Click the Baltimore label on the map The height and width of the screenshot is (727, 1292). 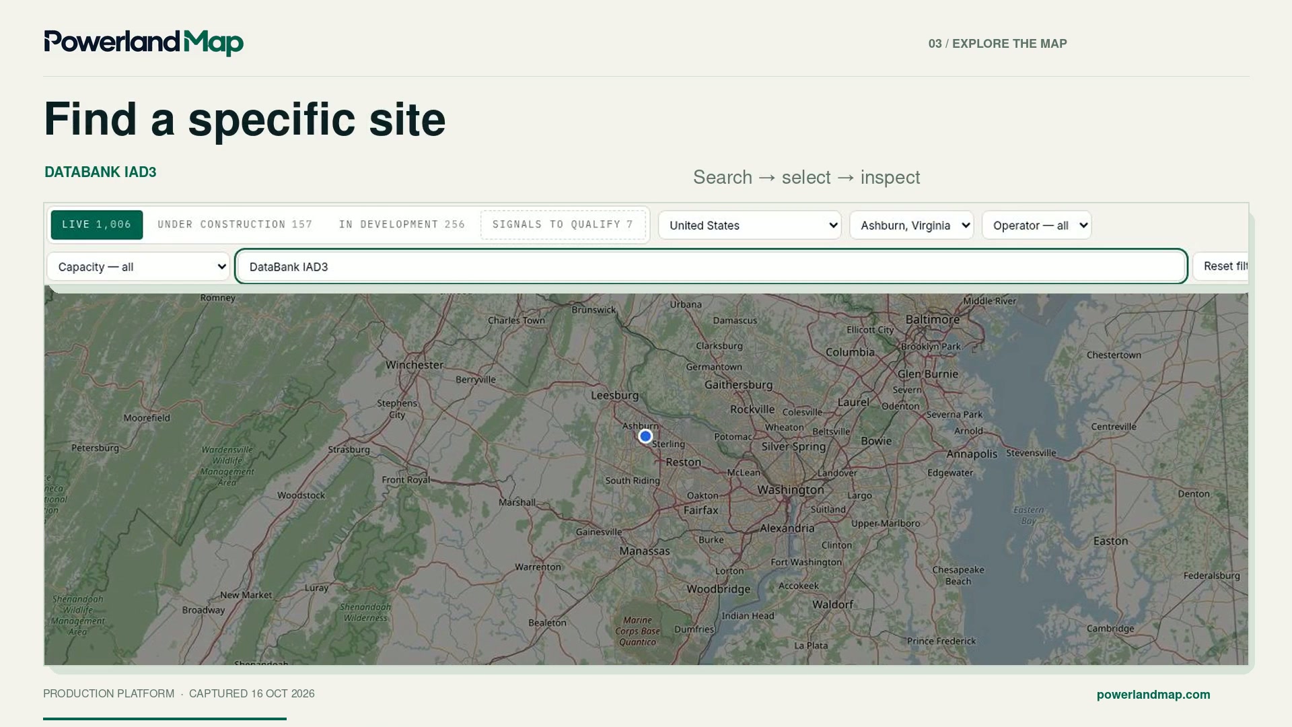933,319
